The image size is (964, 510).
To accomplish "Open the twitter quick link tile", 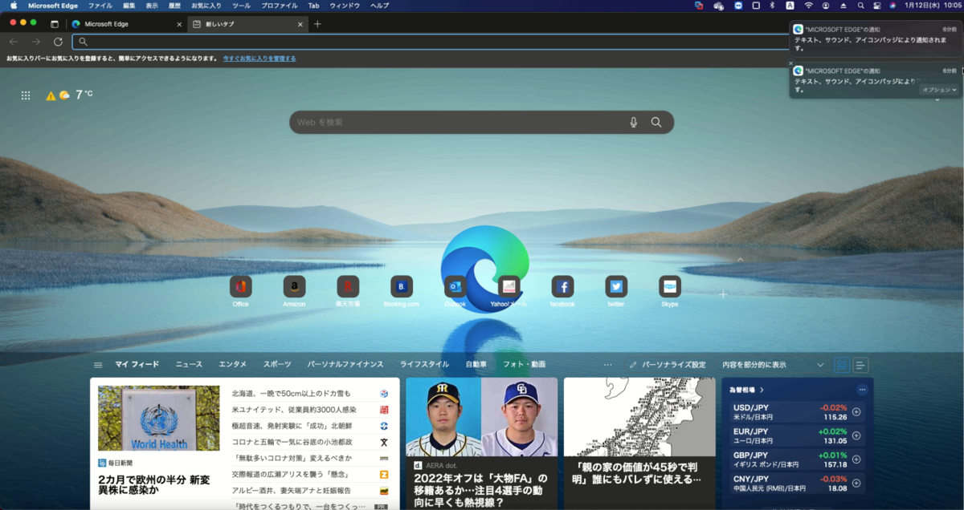I will click(x=616, y=286).
